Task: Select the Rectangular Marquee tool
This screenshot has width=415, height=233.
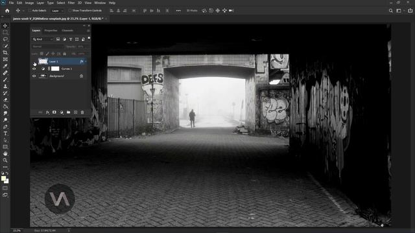Action: point(5,32)
